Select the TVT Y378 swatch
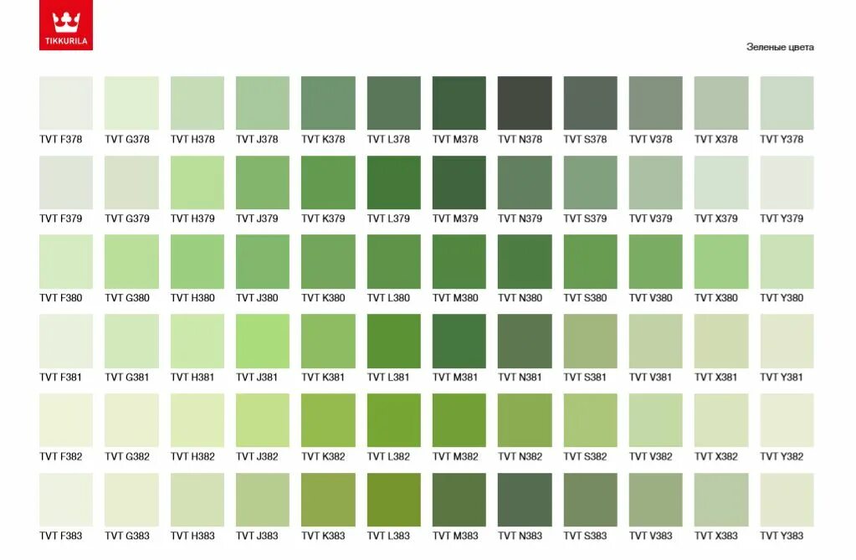 787,103
